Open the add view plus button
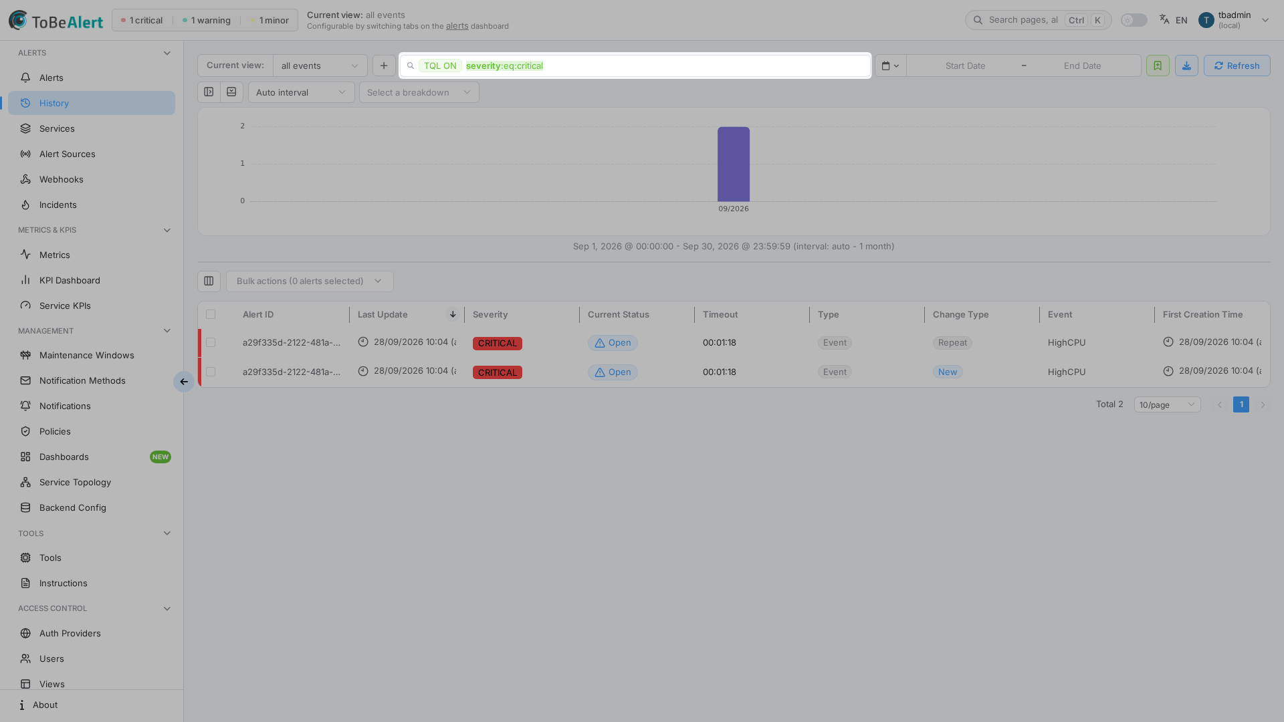 click(384, 66)
